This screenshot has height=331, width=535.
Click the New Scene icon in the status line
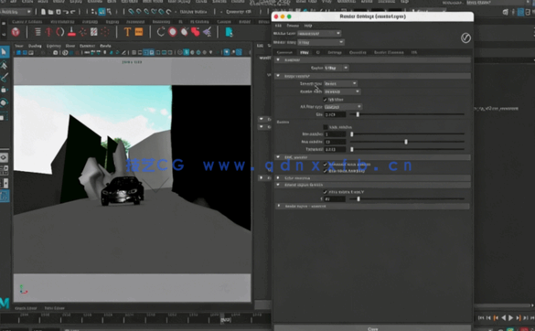tap(43, 12)
